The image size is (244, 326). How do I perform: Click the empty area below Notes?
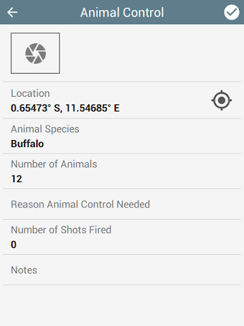(122, 306)
